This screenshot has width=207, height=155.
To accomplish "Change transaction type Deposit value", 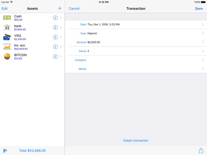I will pyautogui.click(x=92, y=33).
